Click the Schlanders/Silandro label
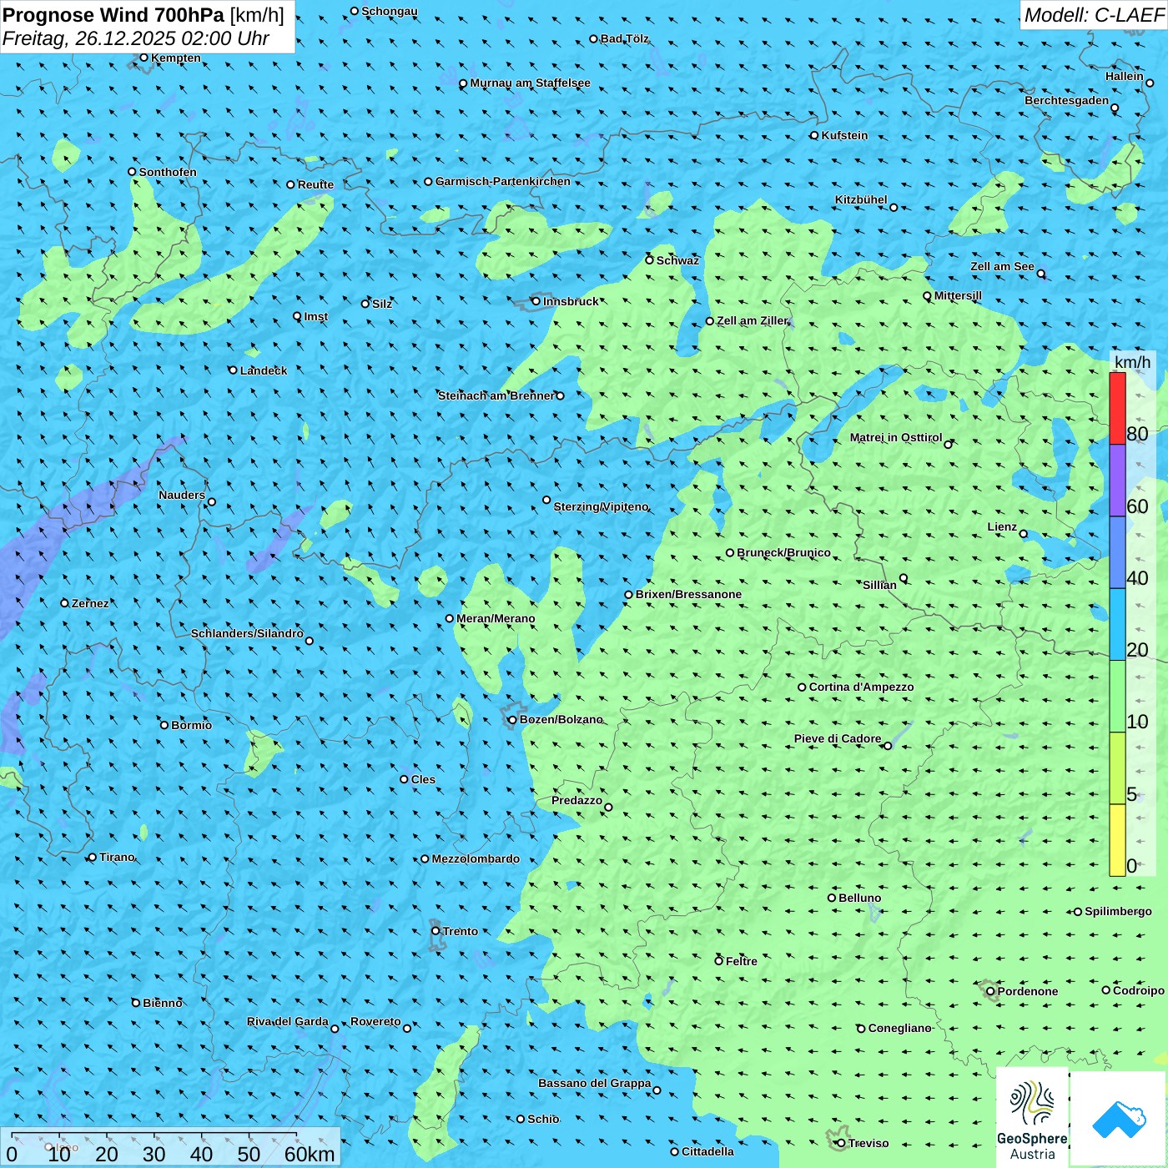 point(248,633)
